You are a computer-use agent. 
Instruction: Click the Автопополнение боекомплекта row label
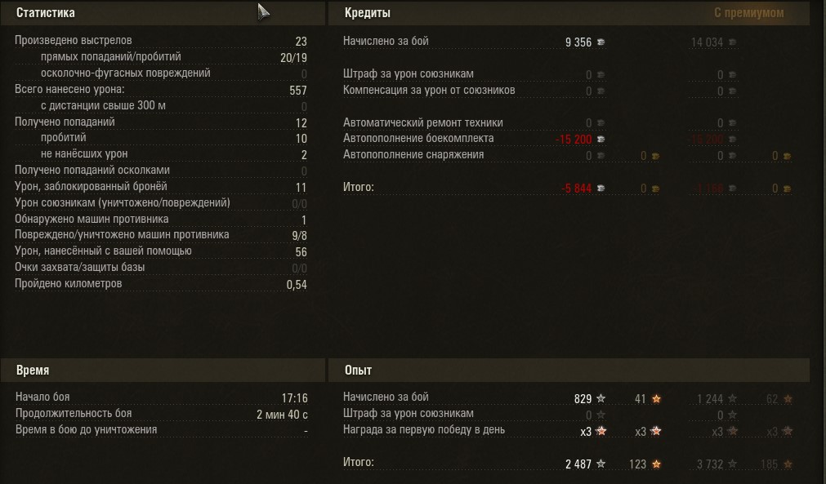coord(418,139)
